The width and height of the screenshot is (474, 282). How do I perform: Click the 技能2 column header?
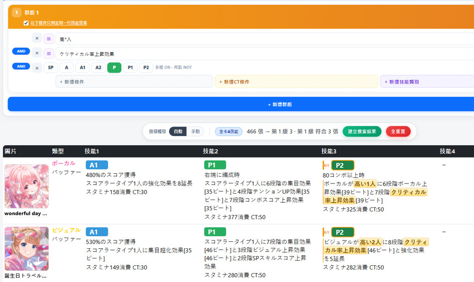point(211,151)
